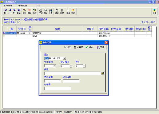Open 计算器 calculator in the add-record dialog
Viewport: 159px width, 114px height.
78,47
